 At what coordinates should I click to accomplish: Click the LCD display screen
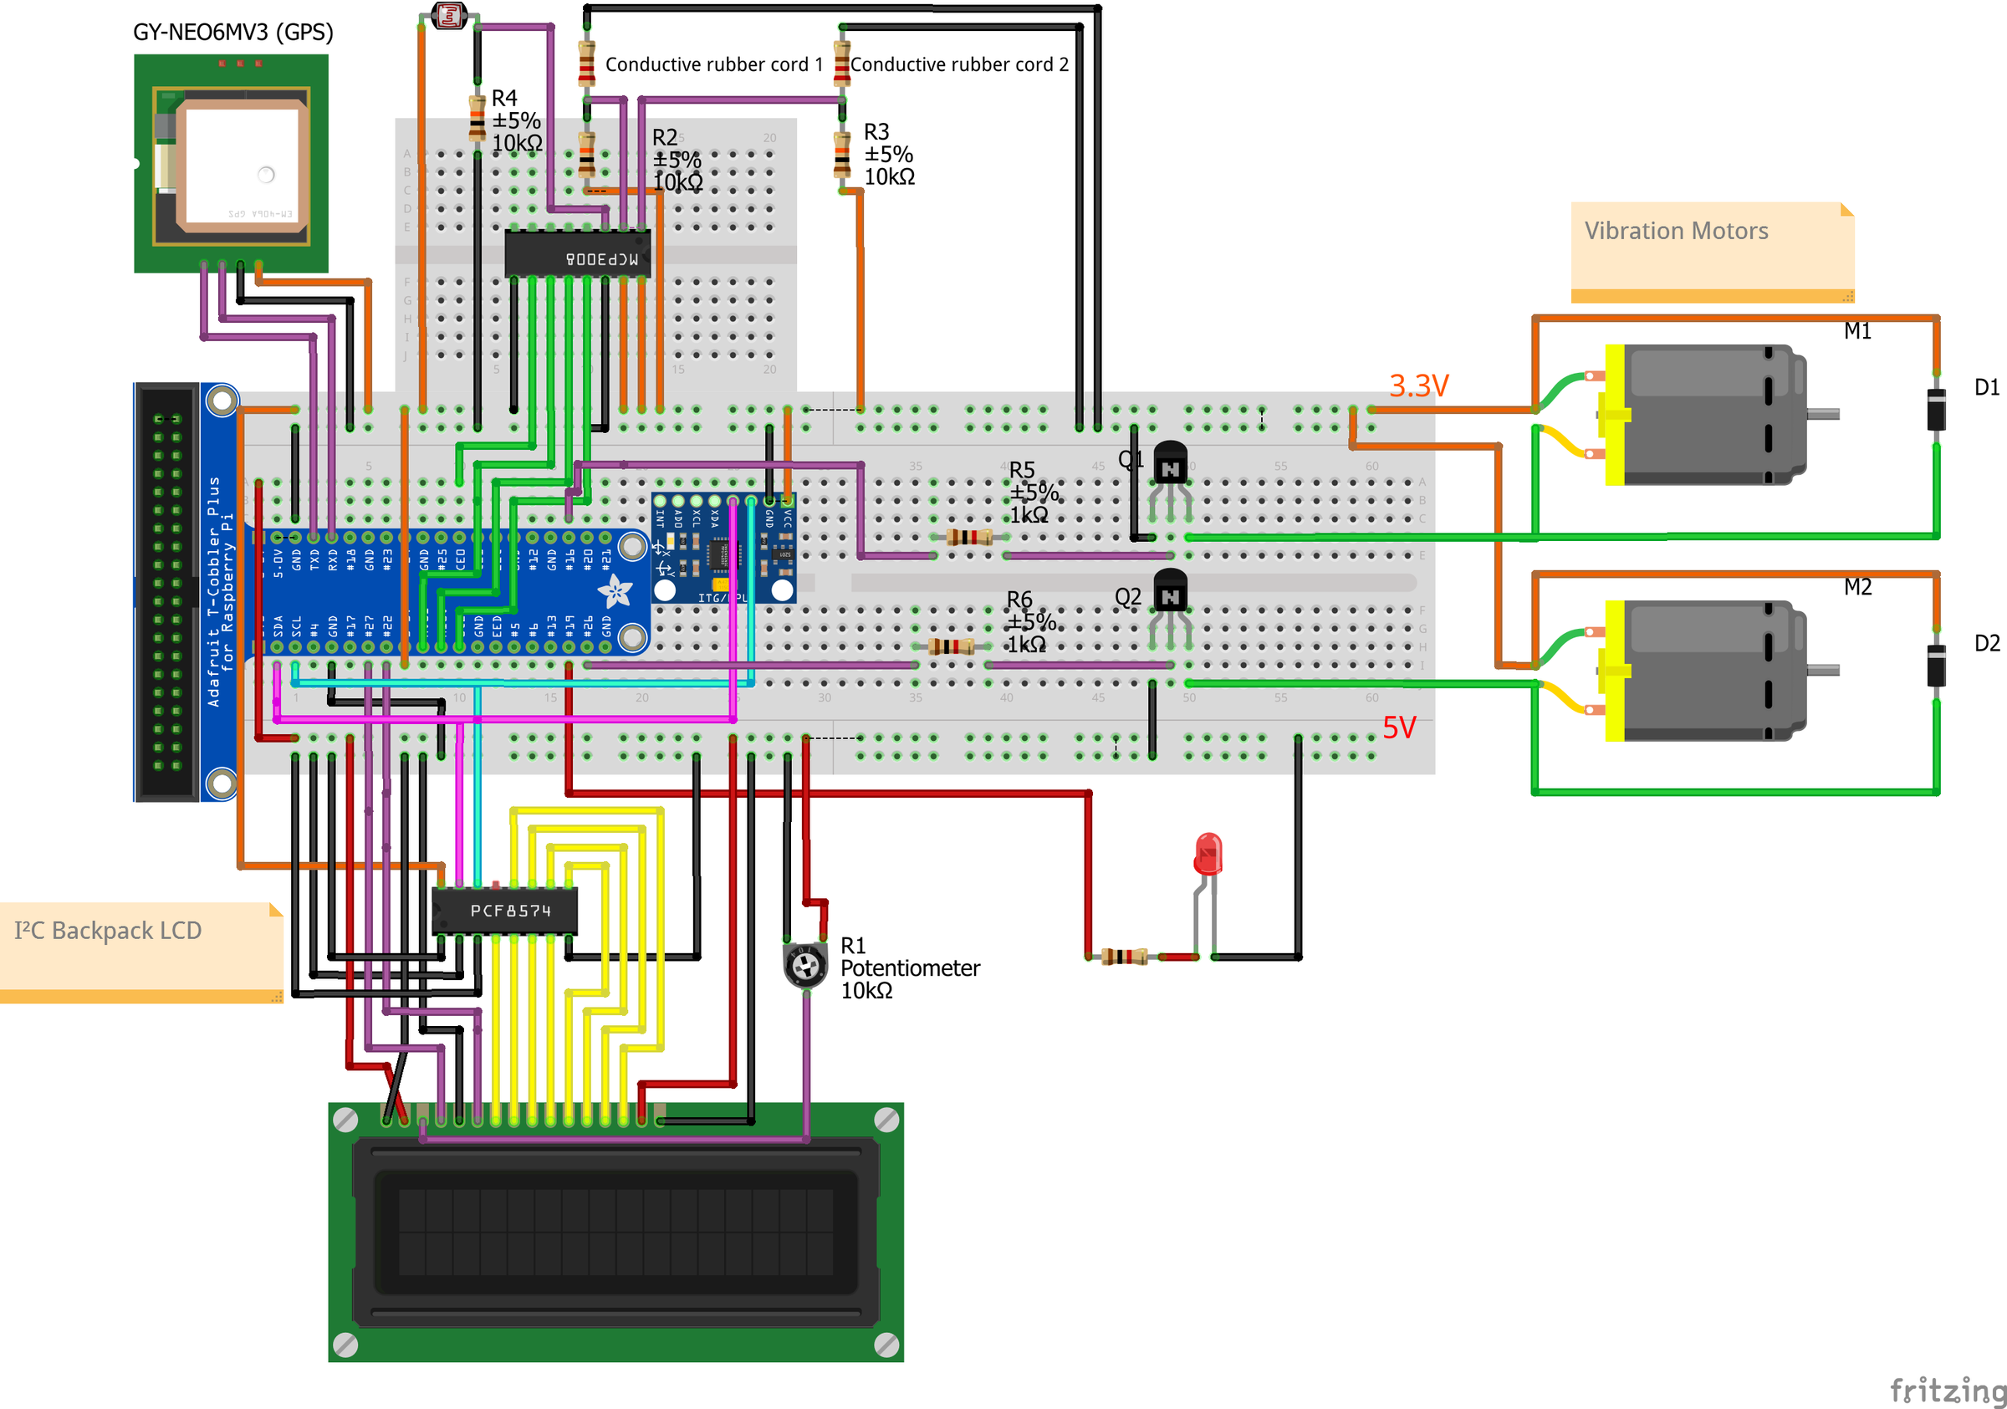(616, 1233)
